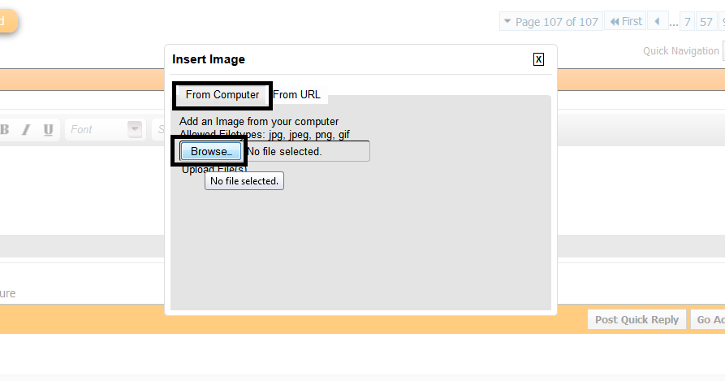Open Quick Navigation
This screenshot has width=725, height=381.
pos(680,51)
